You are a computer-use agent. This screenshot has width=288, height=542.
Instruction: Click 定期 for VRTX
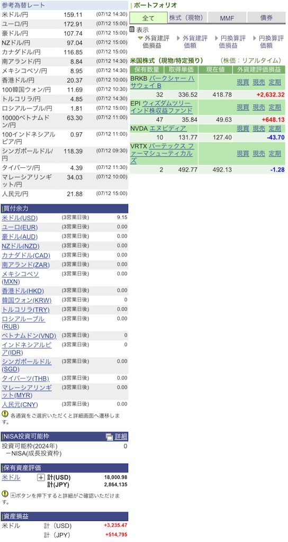click(x=275, y=153)
